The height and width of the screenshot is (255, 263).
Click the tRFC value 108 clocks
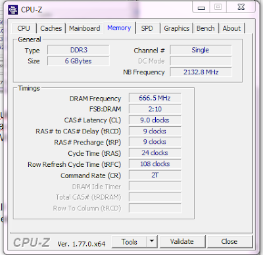(x=155, y=164)
